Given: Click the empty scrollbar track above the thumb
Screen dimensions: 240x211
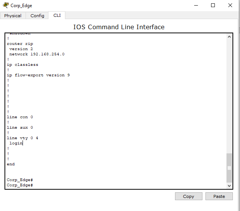Looking at the screenshot, I should coord(229,94).
